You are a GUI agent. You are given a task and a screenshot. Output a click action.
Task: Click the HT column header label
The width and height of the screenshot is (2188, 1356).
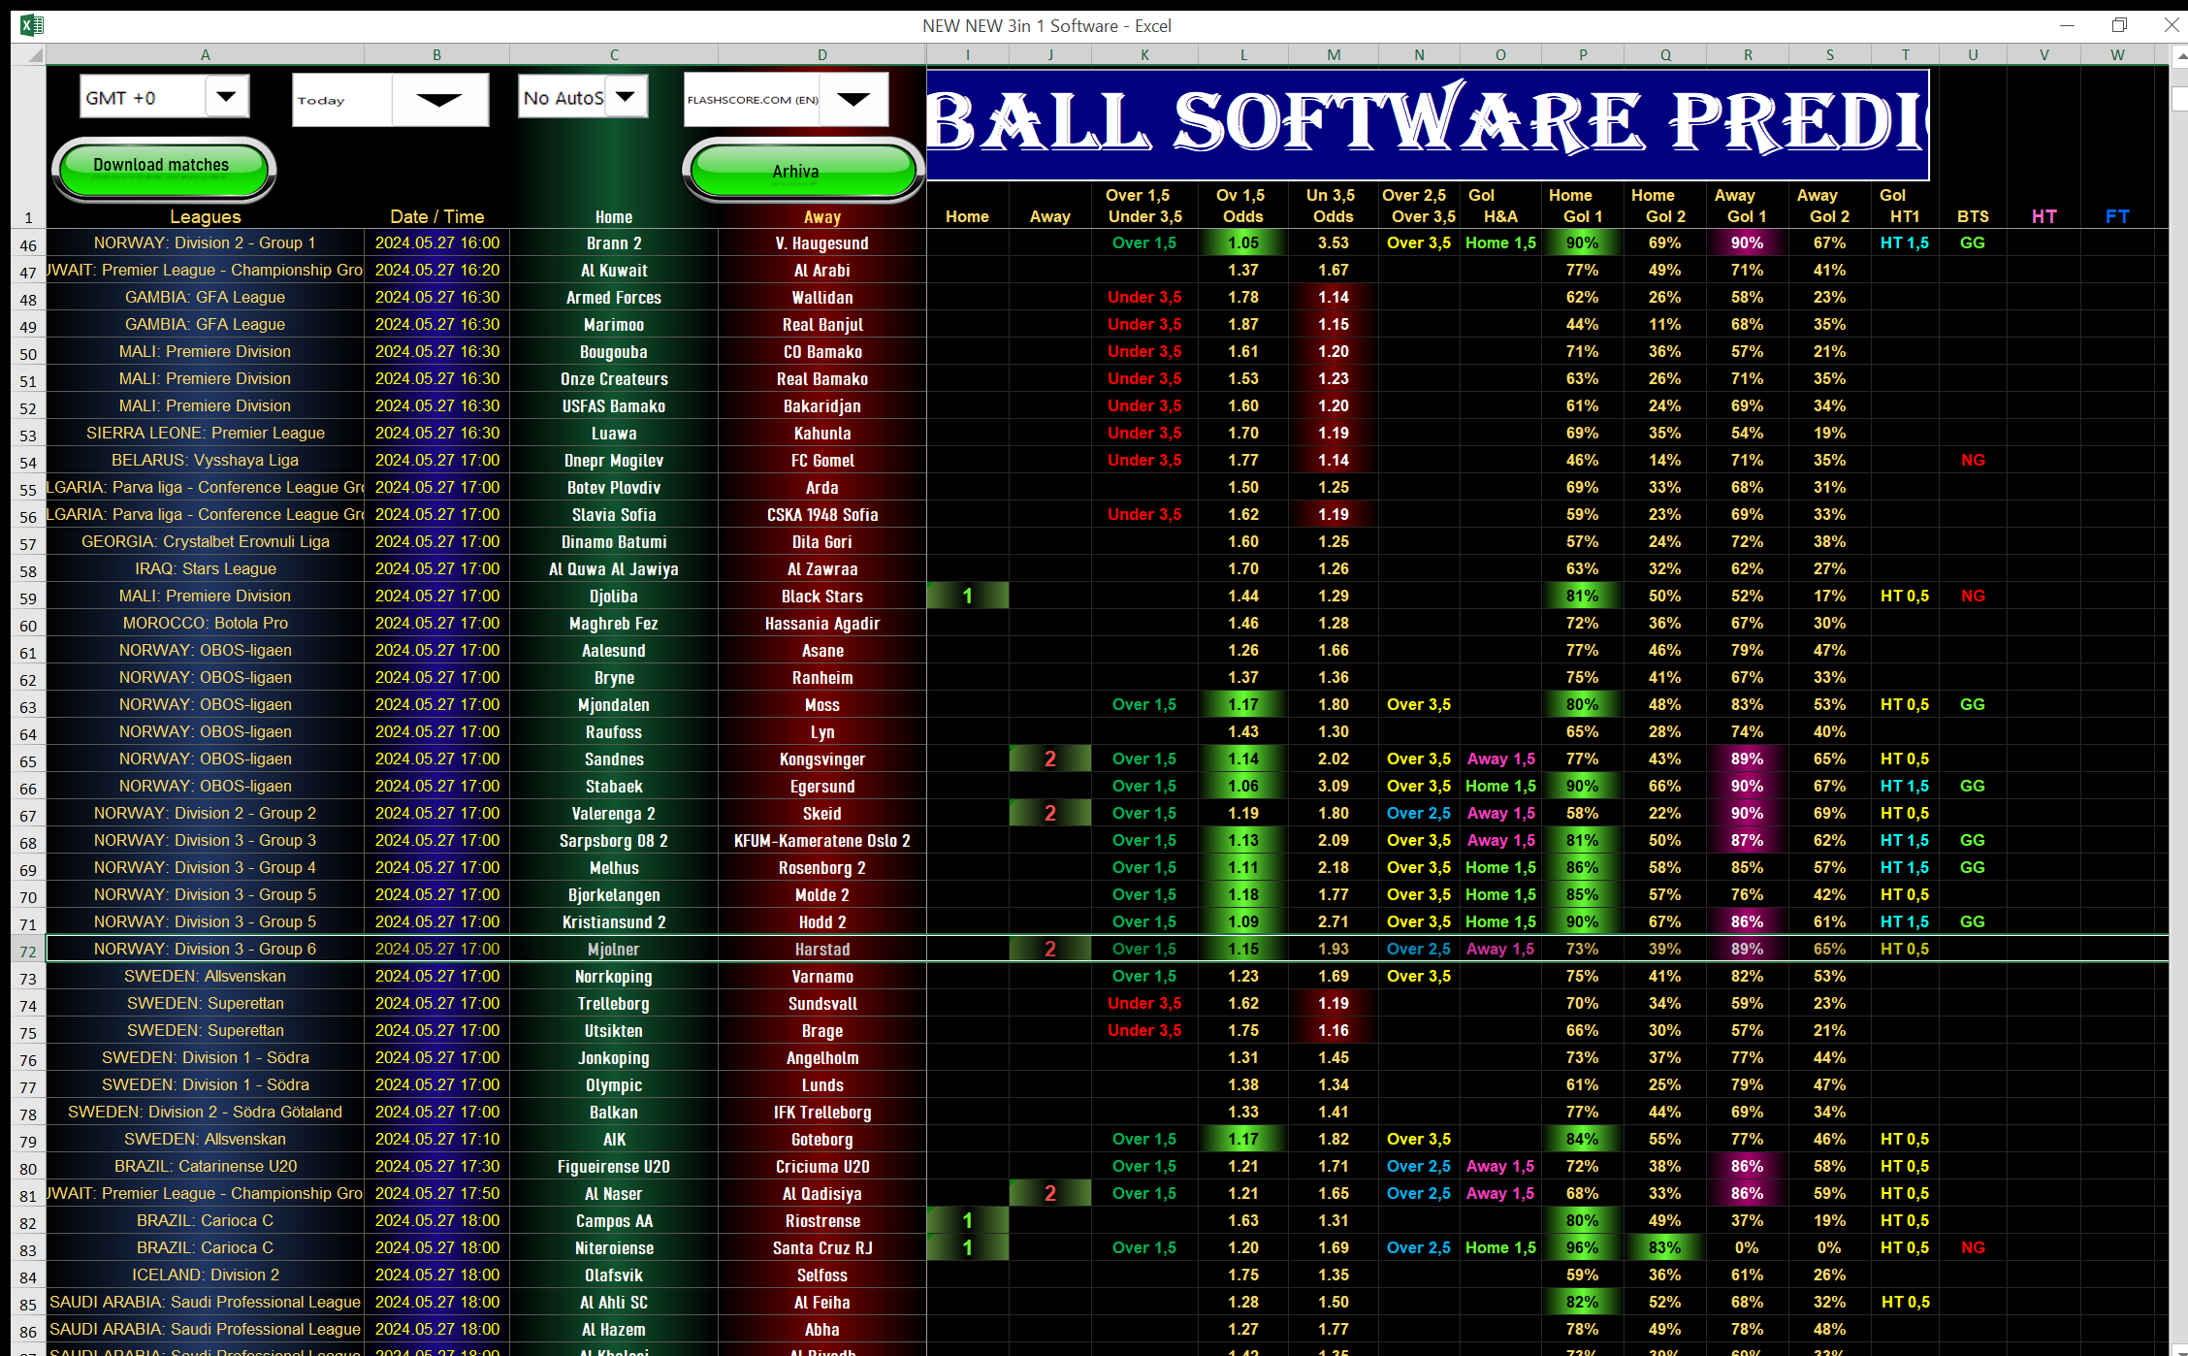[x=2044, y=216]
